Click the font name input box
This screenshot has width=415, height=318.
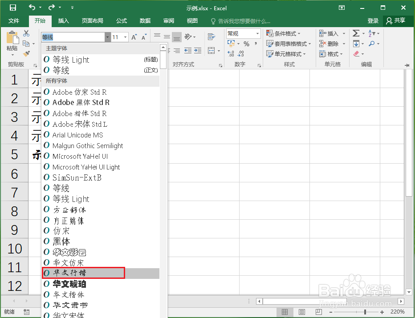point(73,37)
